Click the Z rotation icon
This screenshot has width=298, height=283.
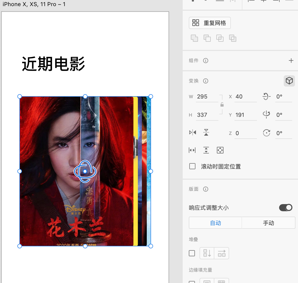266,133
